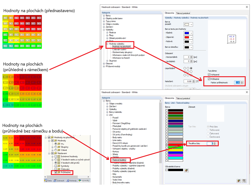
Task: Open the custom color picker beside Uživatelská barva
Action: [x=186, y=170]
